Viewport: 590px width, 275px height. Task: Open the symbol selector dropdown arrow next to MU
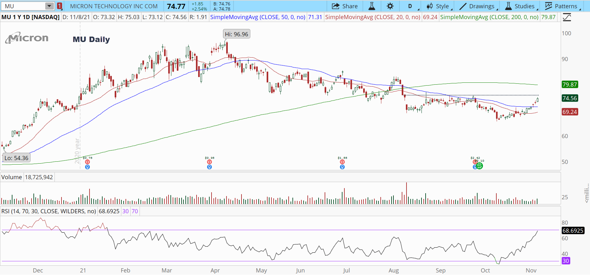(x=49, y=6)
